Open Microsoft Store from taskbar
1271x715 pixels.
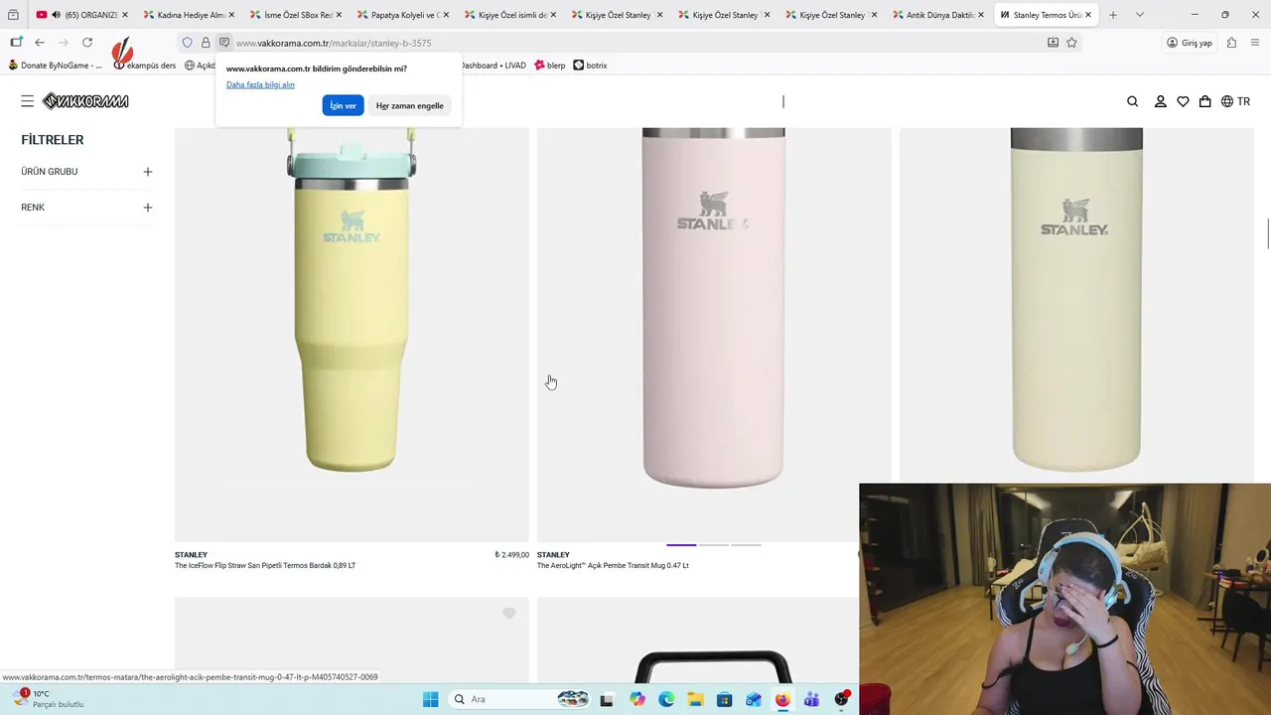pos(724,699)
